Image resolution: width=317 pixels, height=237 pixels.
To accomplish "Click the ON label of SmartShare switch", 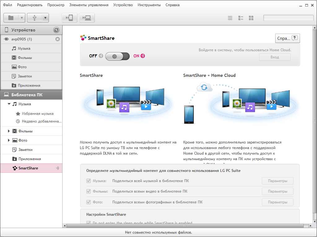I will tap(136, 56).
